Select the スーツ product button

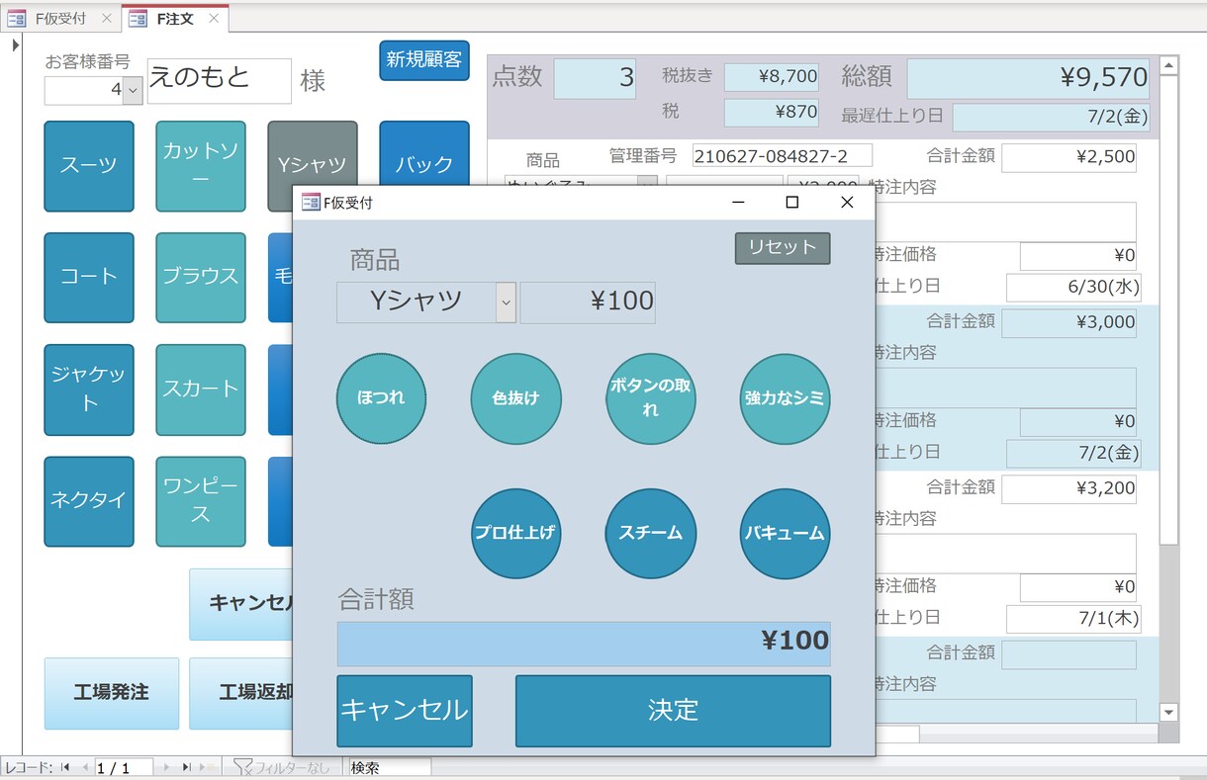pos(89,166)
